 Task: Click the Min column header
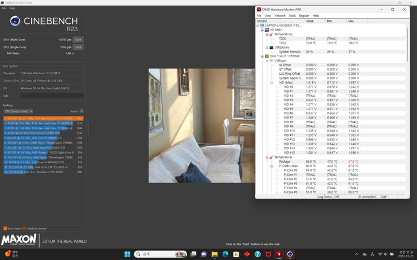(336, 21)
